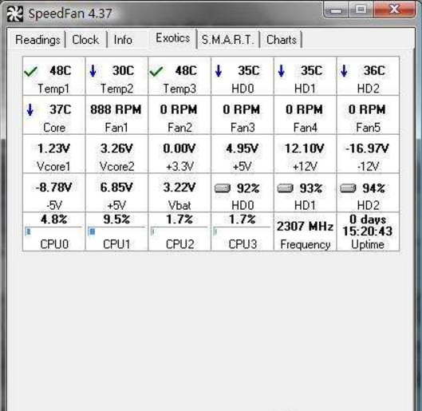The height and width of the screenshot is (411, 422).
Task: Click the down arrow in the 35C HD0 cell
Action: [x=219, y=71]
